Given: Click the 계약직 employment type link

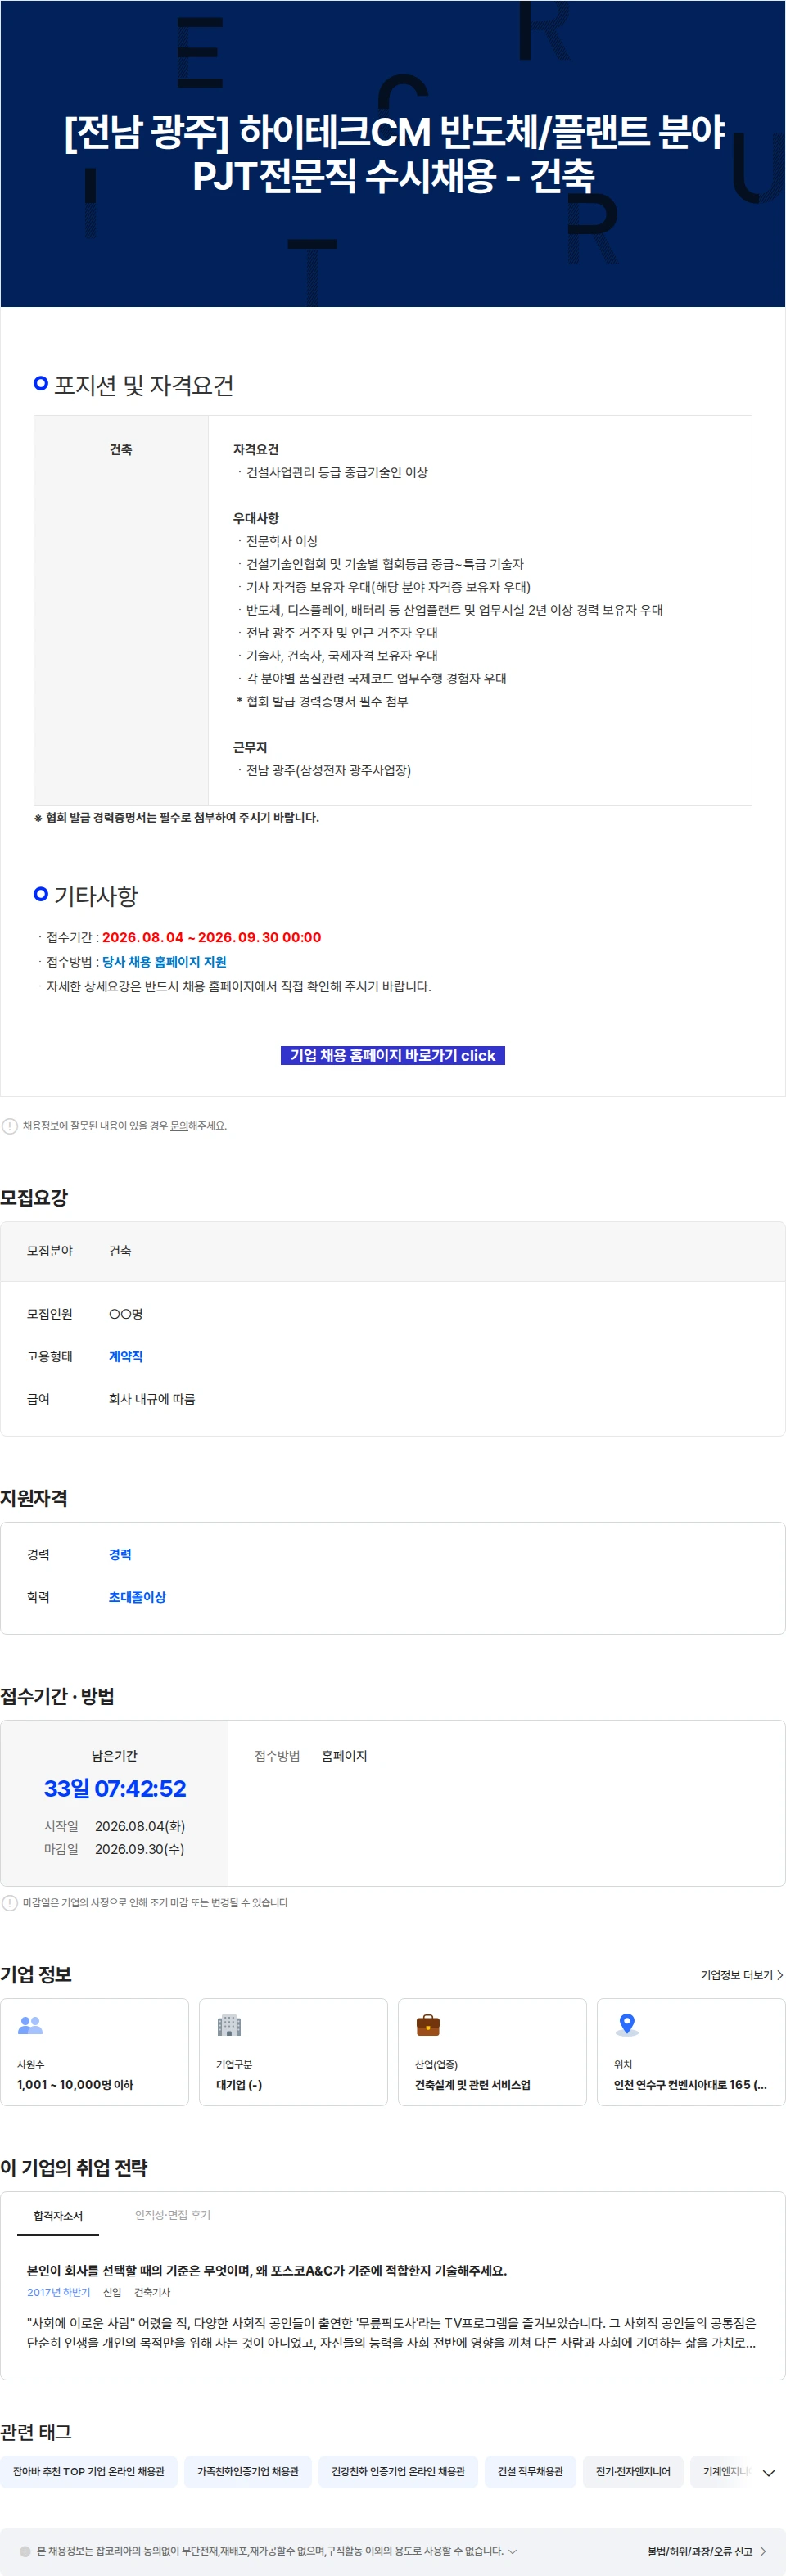Looking at the screenshot, I should [x=126, y=1356].
